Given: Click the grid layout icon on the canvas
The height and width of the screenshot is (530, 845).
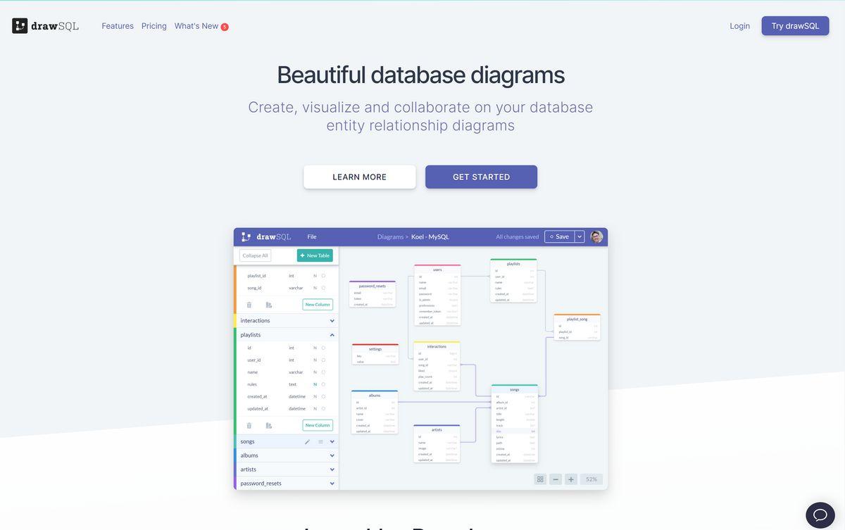Looking at the screenshot, I should click(540, 479).
